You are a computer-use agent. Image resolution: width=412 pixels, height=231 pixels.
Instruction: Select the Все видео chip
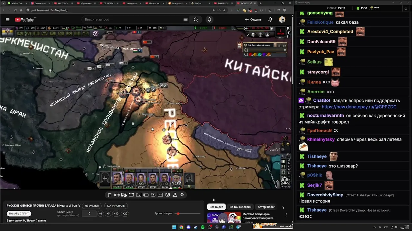tap(216, 207)
